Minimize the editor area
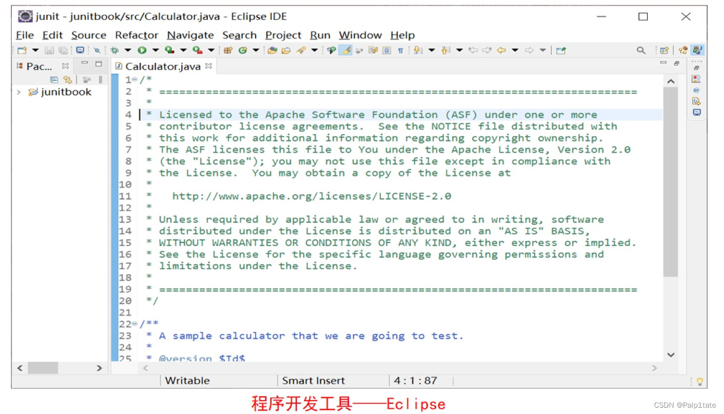 (x=664, y=63)
